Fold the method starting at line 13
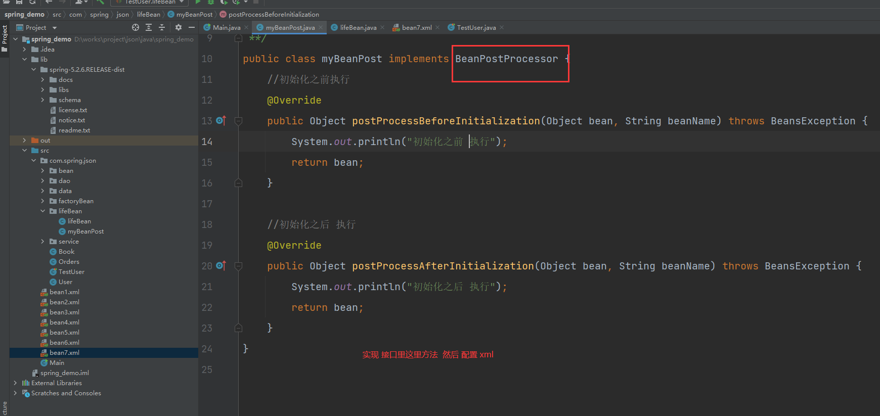This screenshot has width=880, height=416. 238,121
